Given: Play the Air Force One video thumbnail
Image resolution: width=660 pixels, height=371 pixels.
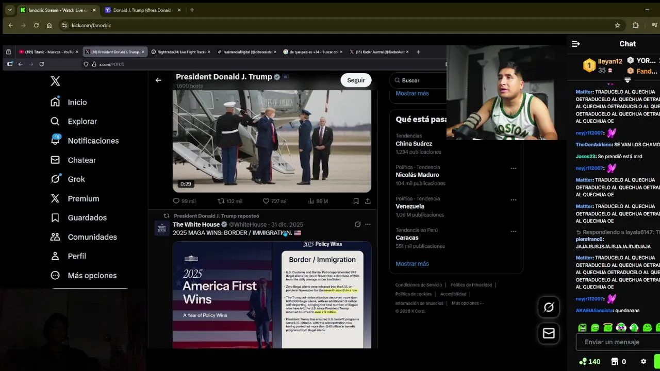Looking at the screenshot, I should coord(272,141).
